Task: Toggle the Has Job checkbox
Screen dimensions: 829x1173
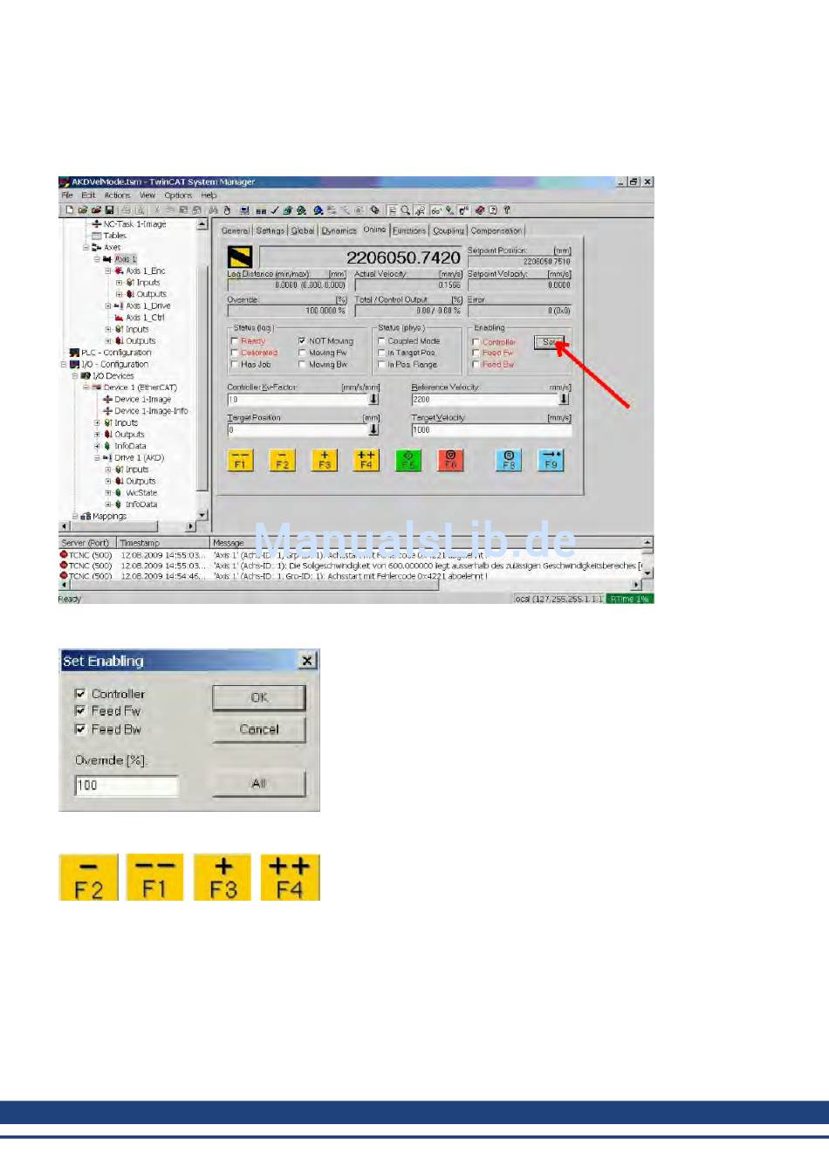Action: pyautogui.click(x=234, y=365)
